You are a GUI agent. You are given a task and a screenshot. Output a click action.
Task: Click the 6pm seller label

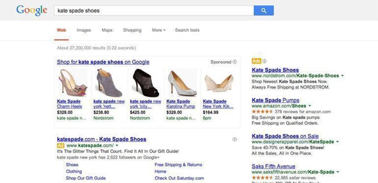(207, 119)
